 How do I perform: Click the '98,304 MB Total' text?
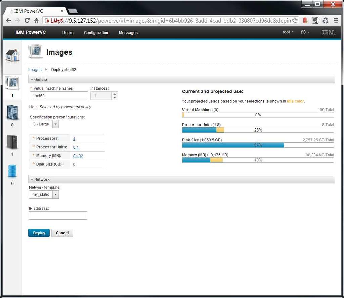pyautogui.click(x=320, y=155)
